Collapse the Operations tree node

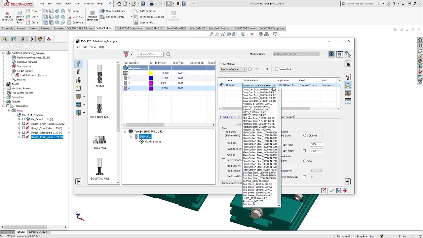click(3, 106)
